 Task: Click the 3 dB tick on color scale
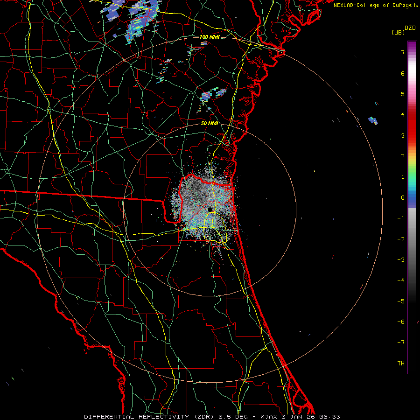point(403,135)
